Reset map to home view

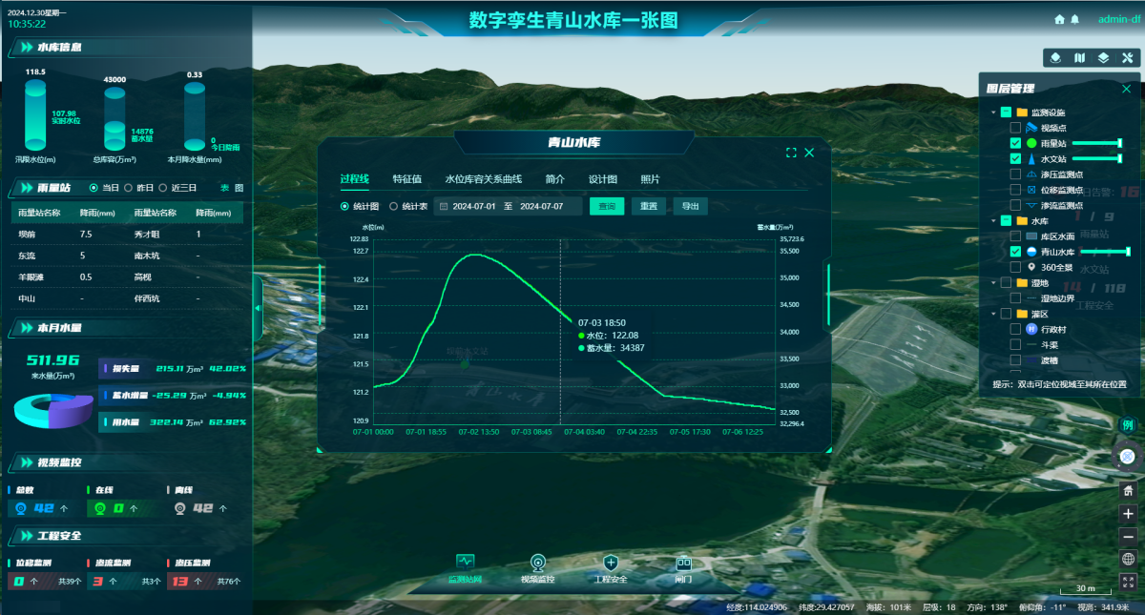(1129, 491)
